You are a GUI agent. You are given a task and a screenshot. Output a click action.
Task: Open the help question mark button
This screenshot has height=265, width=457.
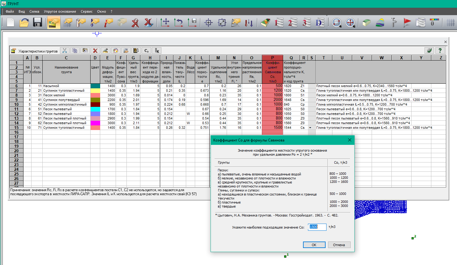pos(440,51)
